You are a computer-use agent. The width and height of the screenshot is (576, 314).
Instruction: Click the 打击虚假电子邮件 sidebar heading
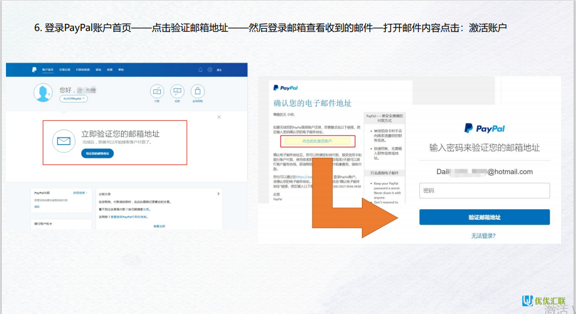click(x=384, y=173)
